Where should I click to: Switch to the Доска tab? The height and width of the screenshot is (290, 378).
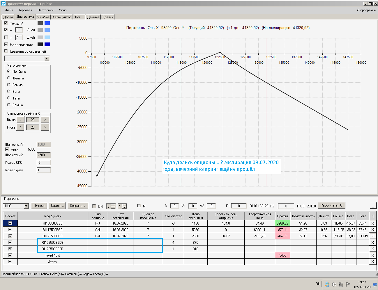[8, 17]
